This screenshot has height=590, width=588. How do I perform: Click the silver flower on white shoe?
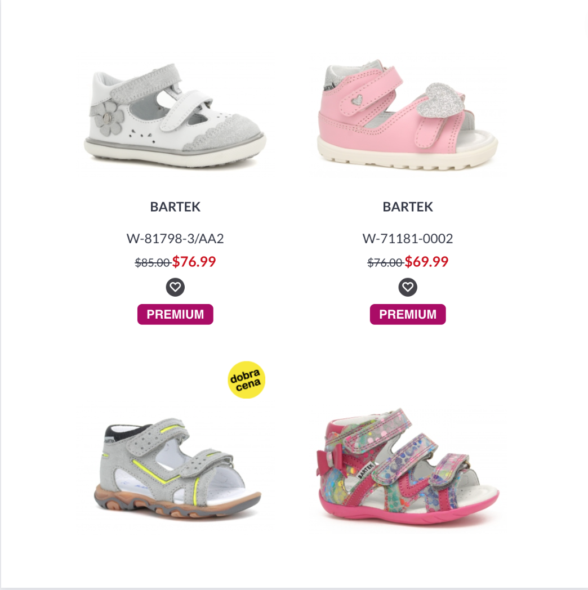point(108,118)
